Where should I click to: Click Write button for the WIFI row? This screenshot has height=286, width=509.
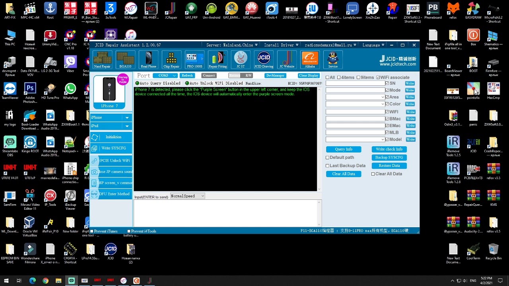click(410, 112)
